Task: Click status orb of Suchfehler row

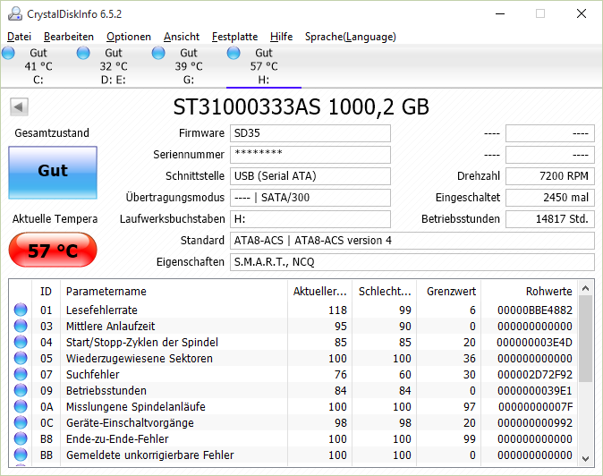Action: click(21, 374)
